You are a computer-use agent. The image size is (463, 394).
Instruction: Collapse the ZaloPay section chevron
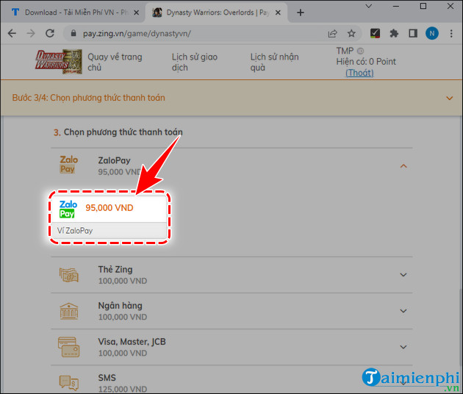403,166
